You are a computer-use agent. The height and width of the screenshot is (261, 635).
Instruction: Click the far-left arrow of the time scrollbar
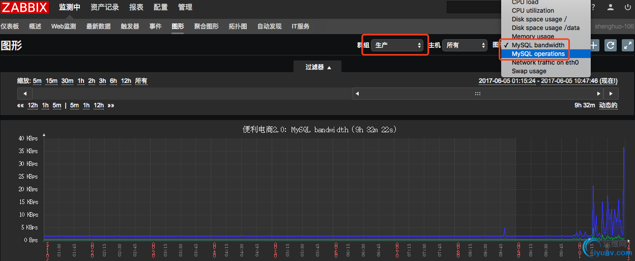coord(25,94)
